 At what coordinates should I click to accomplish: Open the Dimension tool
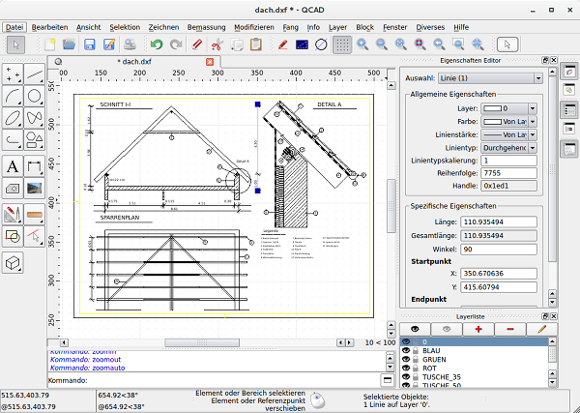(x=34, y=166)
